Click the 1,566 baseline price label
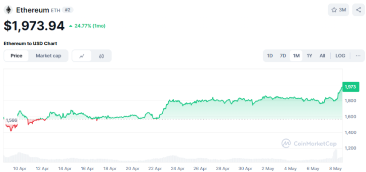Viewport: 366px width, 172px height. pyautogui.click(x=12, y=120)
